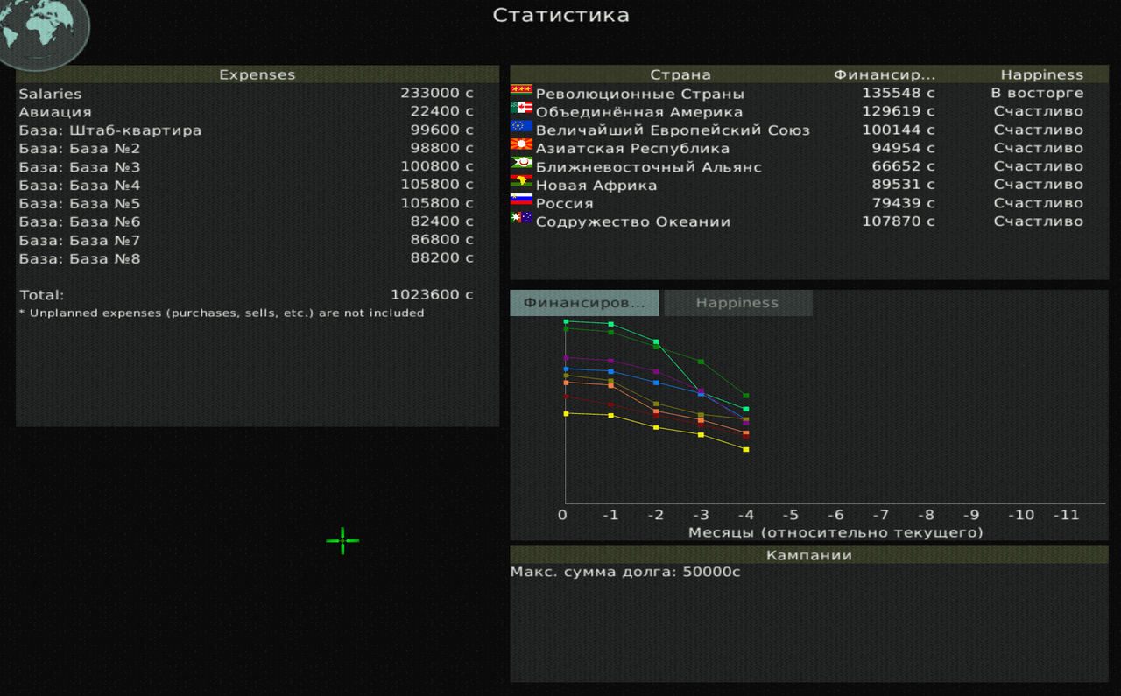Click the Объединённая Америка country name

pyautogui.click(x=639, y=112)
